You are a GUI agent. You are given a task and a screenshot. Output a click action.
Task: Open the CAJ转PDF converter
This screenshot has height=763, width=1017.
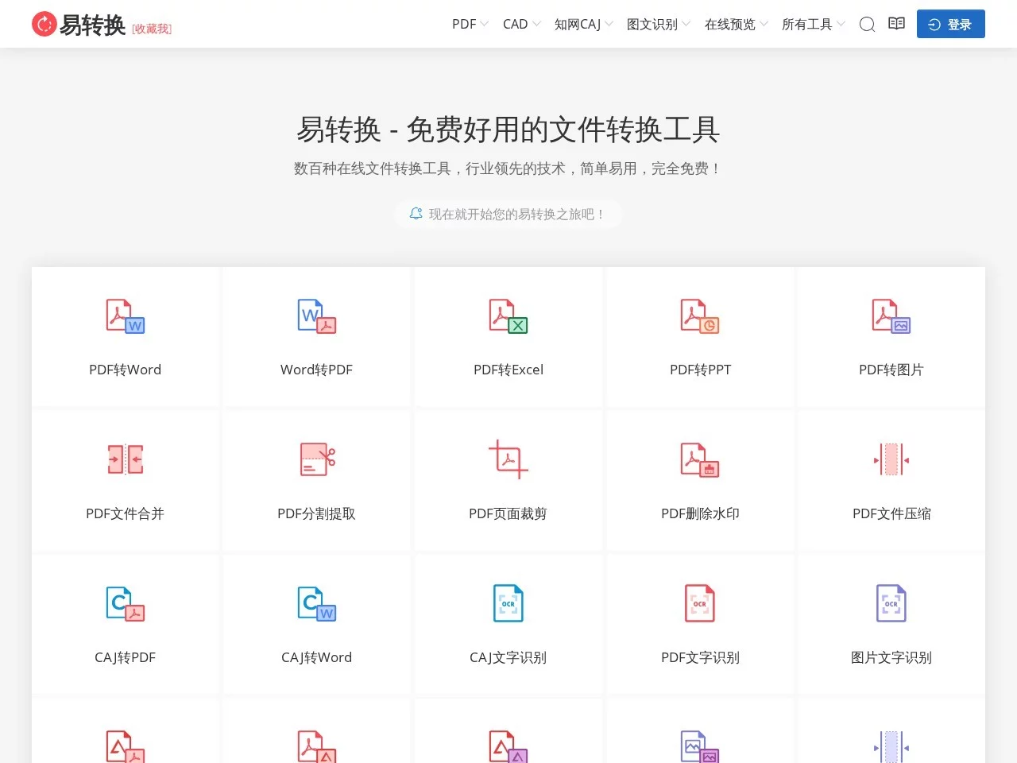(125, 625)
